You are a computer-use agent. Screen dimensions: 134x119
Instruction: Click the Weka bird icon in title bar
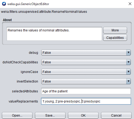[4, 4]
